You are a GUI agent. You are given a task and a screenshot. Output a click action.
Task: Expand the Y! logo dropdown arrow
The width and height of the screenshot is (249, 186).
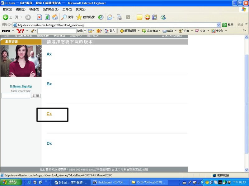pos(27,31)
